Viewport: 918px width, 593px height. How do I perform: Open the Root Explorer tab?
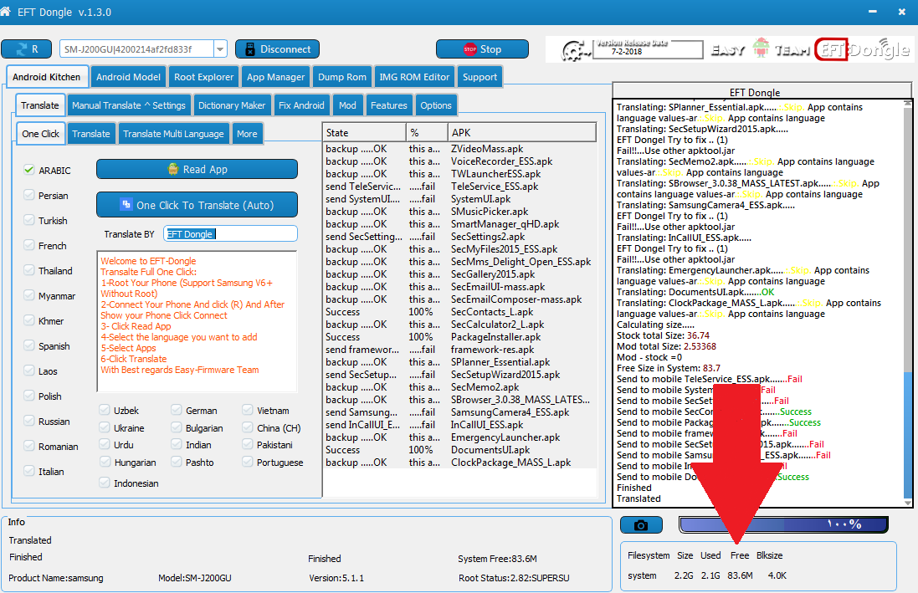203,77
